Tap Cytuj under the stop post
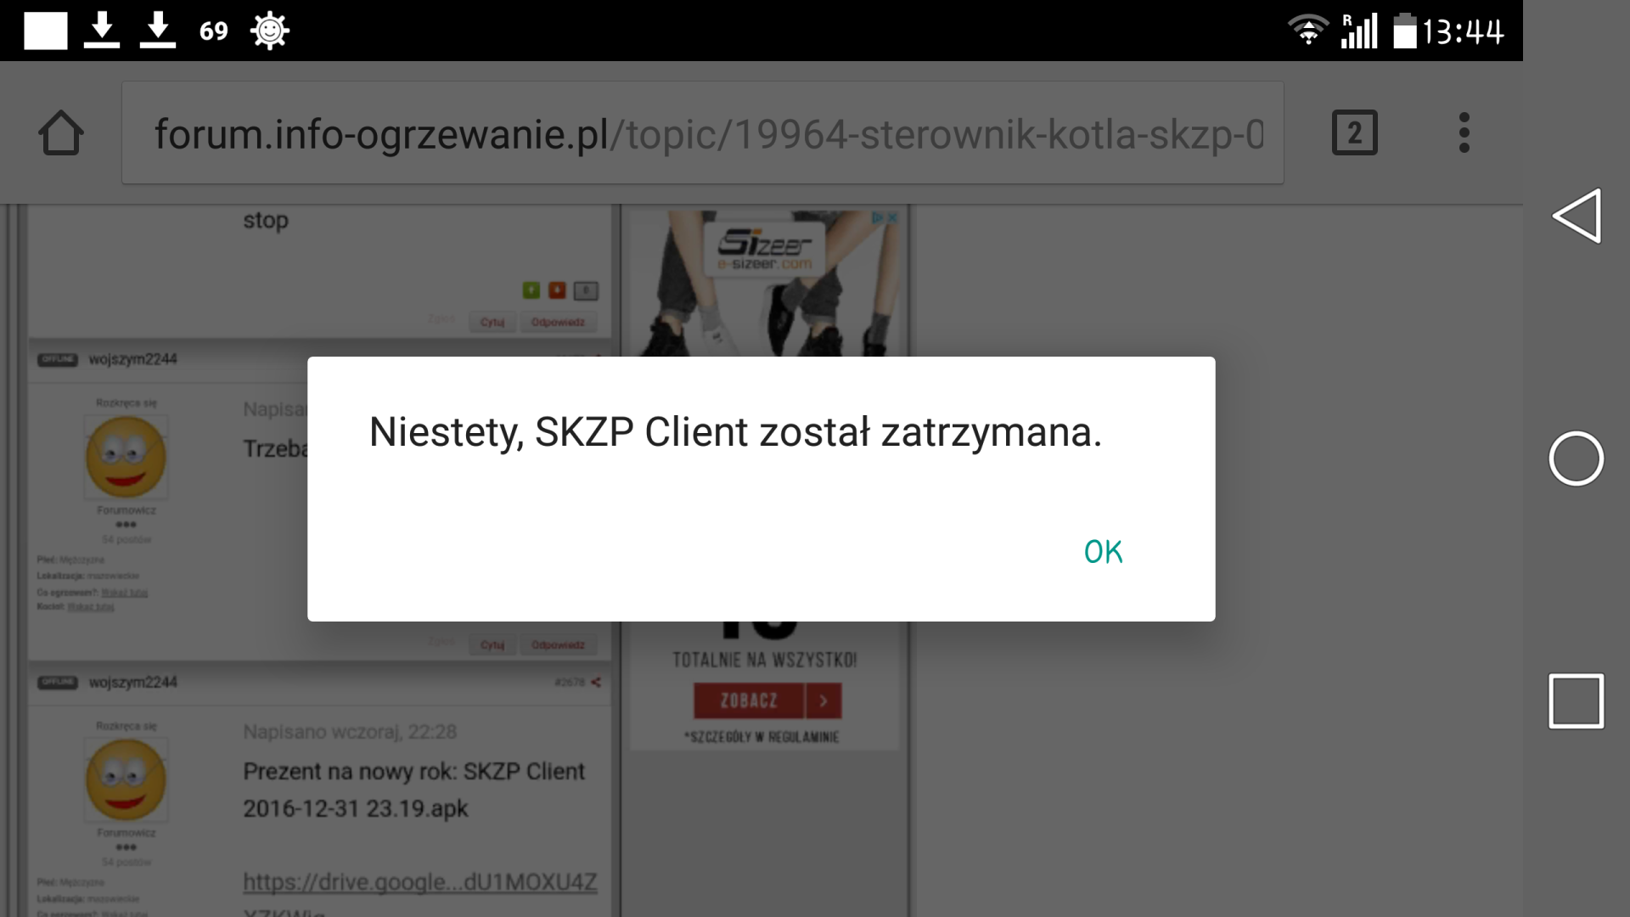This screenshot has height=917, width=1630. click(x=492, y=322)
